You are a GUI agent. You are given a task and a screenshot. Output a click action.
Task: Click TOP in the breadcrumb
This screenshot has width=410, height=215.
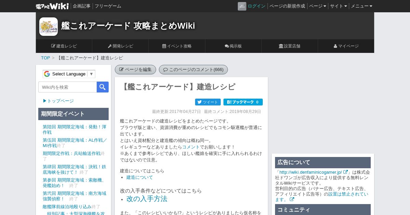coord(45,58)
